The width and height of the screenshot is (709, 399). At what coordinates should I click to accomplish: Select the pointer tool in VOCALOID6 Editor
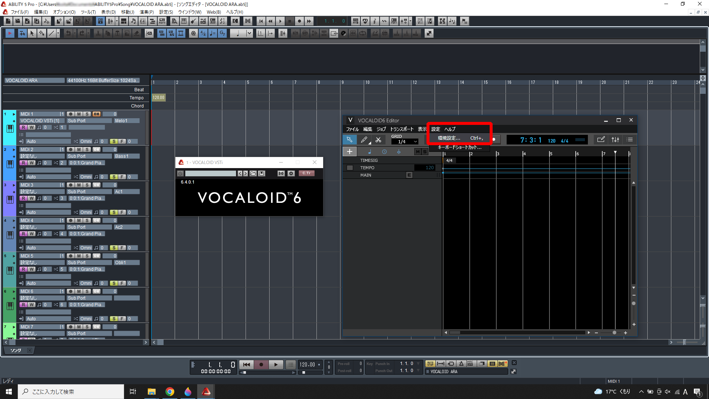350,140
